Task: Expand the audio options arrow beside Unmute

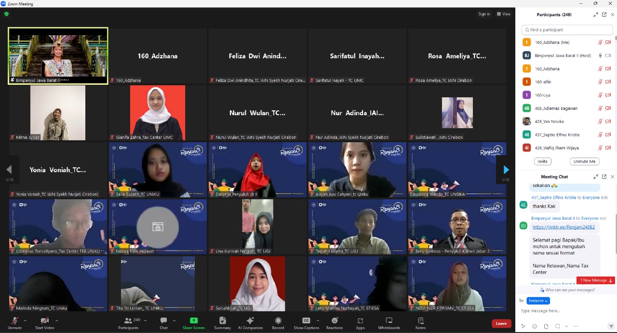Action: pos(25,320)
